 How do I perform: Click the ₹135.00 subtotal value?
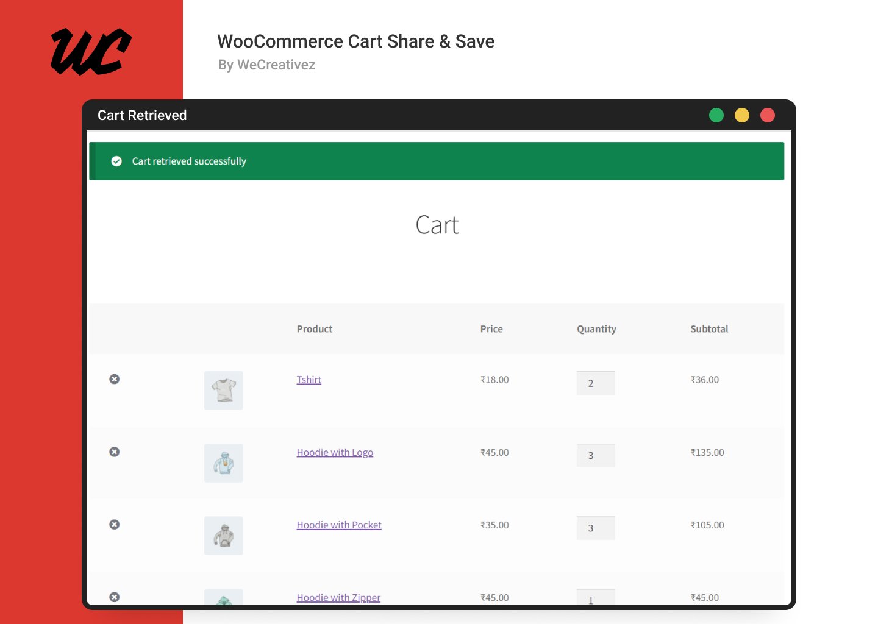707,452
